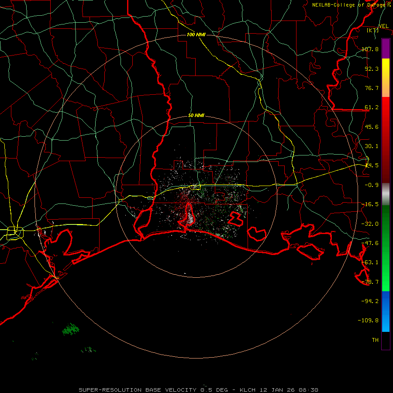Viewport: 393px width, 393px height.
Task: Pick the blue segment of the color bar
Action: pos(386,311)
